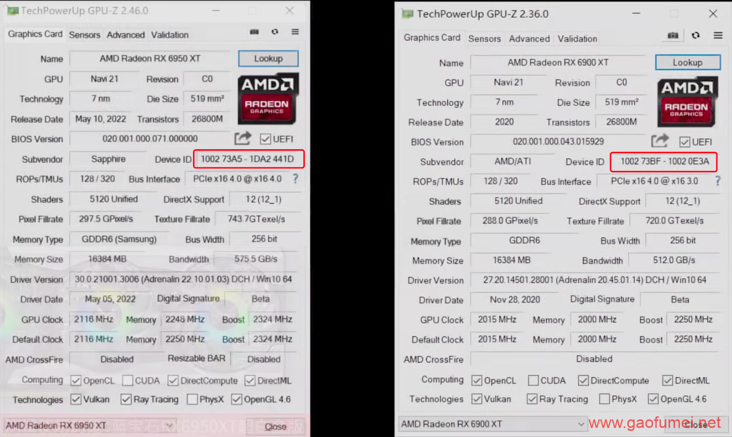Click the GPU-Z 2.36.0 title bar app icon
Viewport: 732px width, 437px height.
(408, 14)
